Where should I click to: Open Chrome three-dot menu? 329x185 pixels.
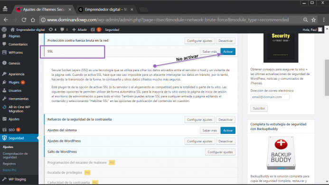(324, 20)
